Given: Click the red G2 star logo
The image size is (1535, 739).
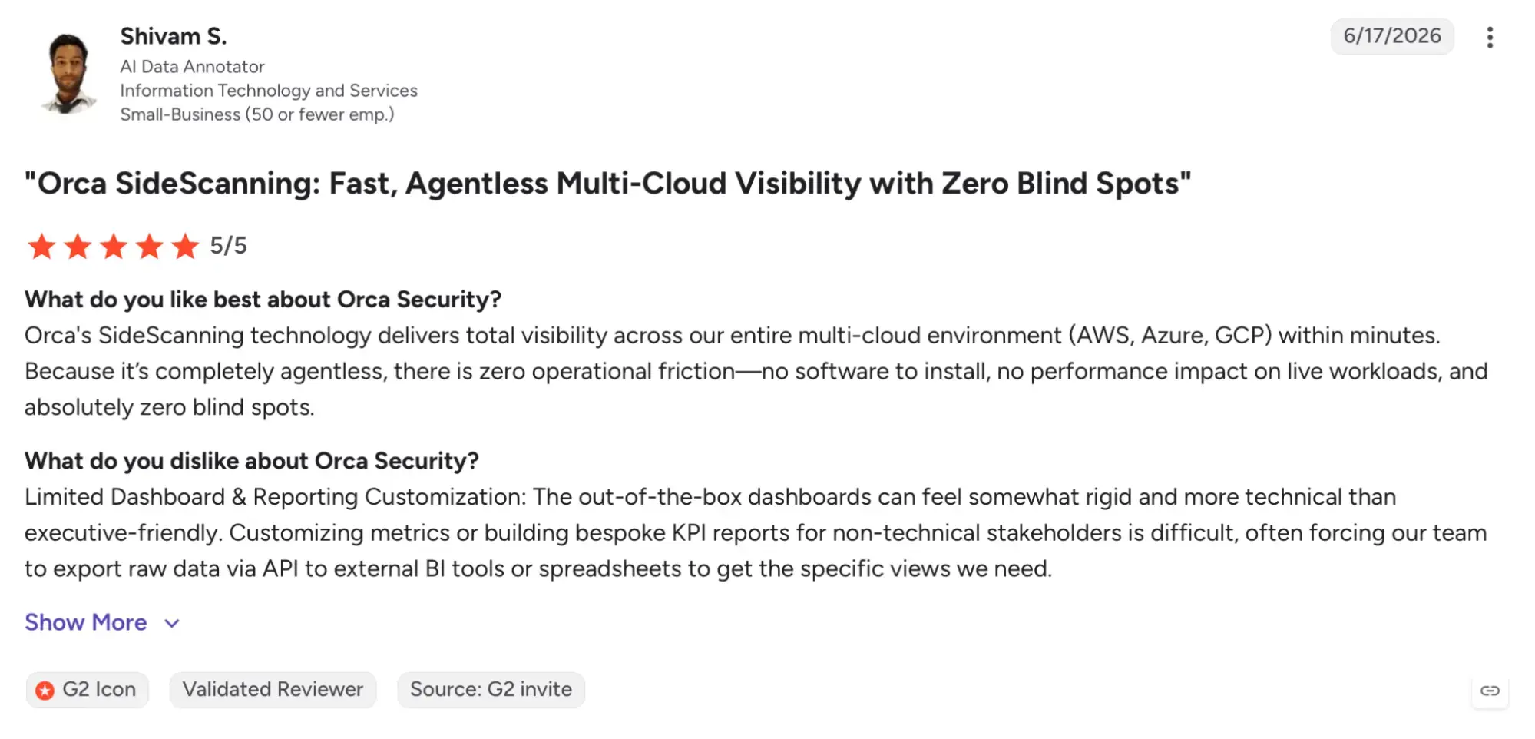Looking at the screenshot, I should [x=45, y=691].
